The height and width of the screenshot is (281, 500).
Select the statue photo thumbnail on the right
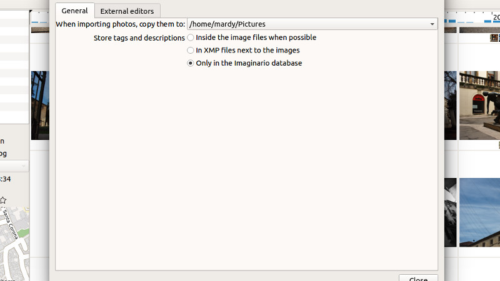479,106
